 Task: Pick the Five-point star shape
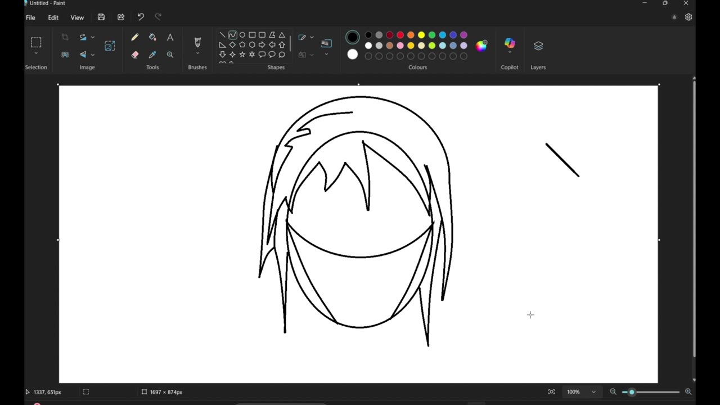(242, 55)
